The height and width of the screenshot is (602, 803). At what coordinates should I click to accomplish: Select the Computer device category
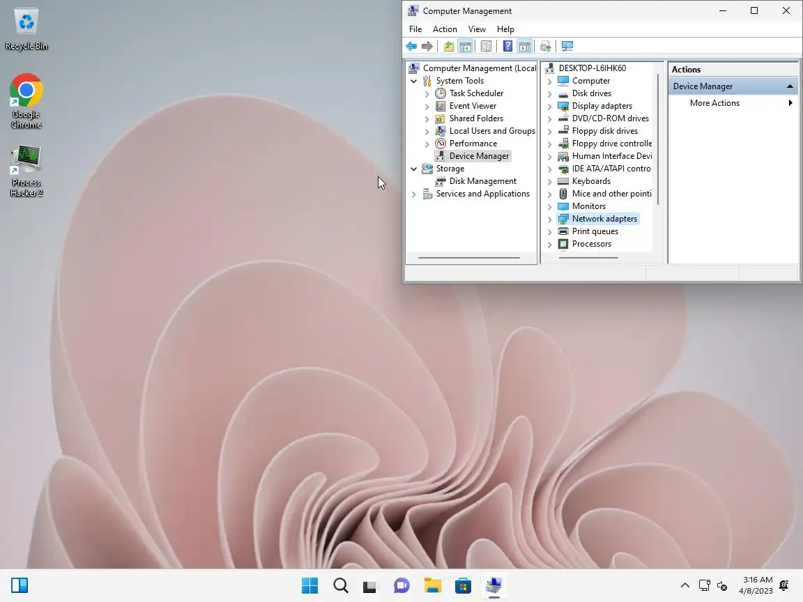(591, 81)
